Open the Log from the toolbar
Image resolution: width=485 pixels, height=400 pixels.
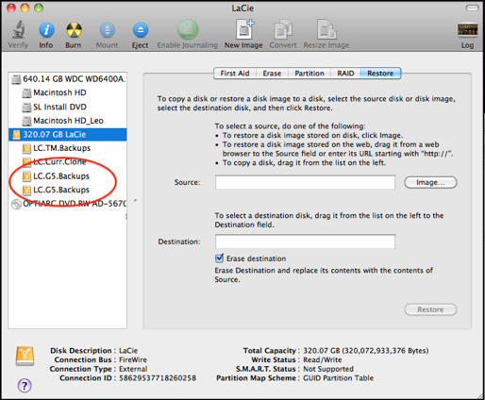[467, 30]
